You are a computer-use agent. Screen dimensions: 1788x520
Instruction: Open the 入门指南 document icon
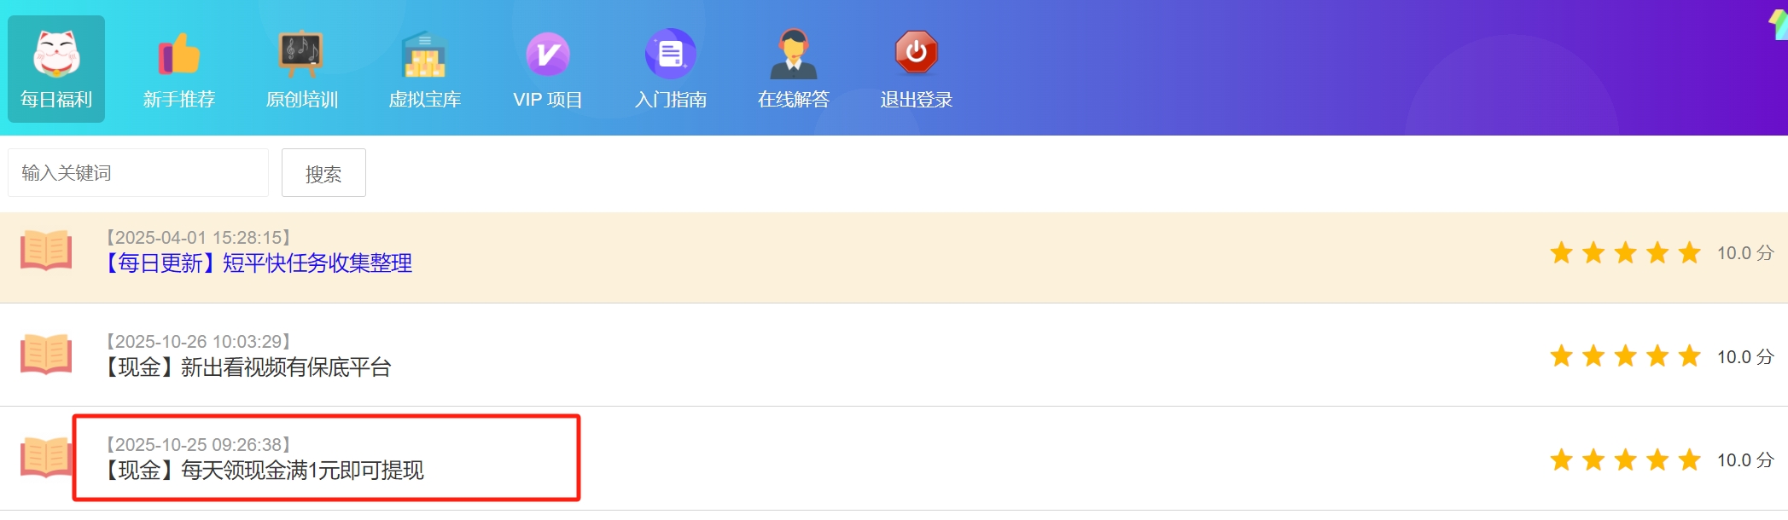tap(670, 54)
